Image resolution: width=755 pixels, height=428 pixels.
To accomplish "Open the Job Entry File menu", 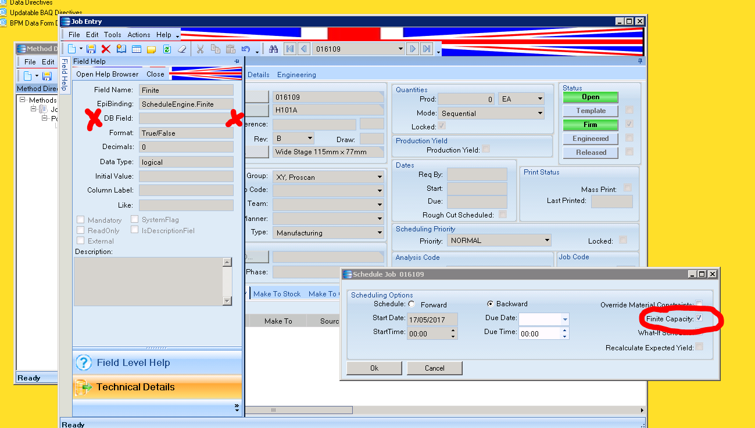I will tap(74, 35).
